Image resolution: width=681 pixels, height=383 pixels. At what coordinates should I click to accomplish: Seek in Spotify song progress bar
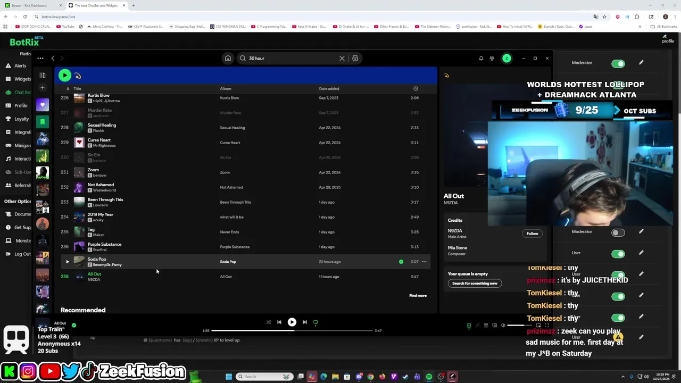click(x=292, y=330)
